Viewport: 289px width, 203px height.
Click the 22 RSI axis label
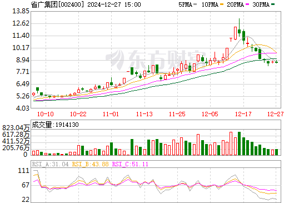[26, 200]
